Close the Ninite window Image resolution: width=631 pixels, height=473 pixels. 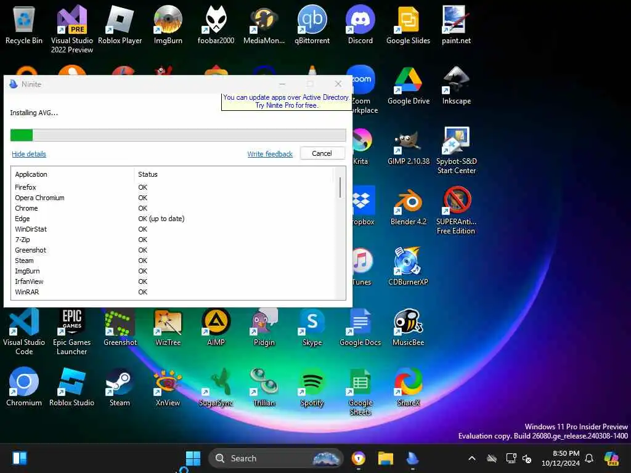point(338,84)
